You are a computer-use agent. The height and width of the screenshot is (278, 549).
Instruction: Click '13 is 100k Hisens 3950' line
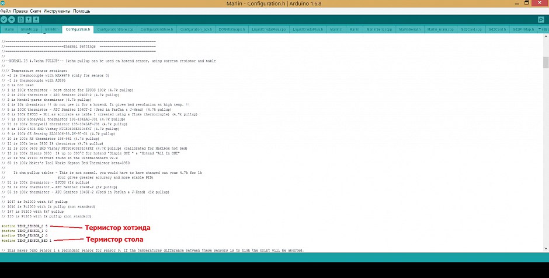coord(91,153)
